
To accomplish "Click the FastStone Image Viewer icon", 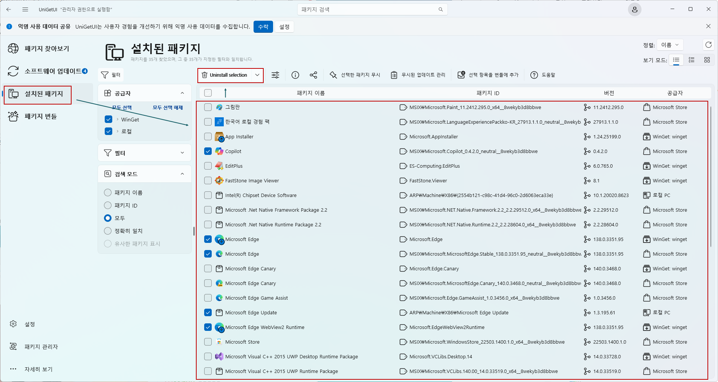I will pos(219,180).
